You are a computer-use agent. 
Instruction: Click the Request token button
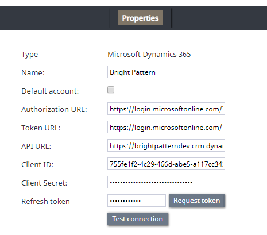[x=196, y=201]
